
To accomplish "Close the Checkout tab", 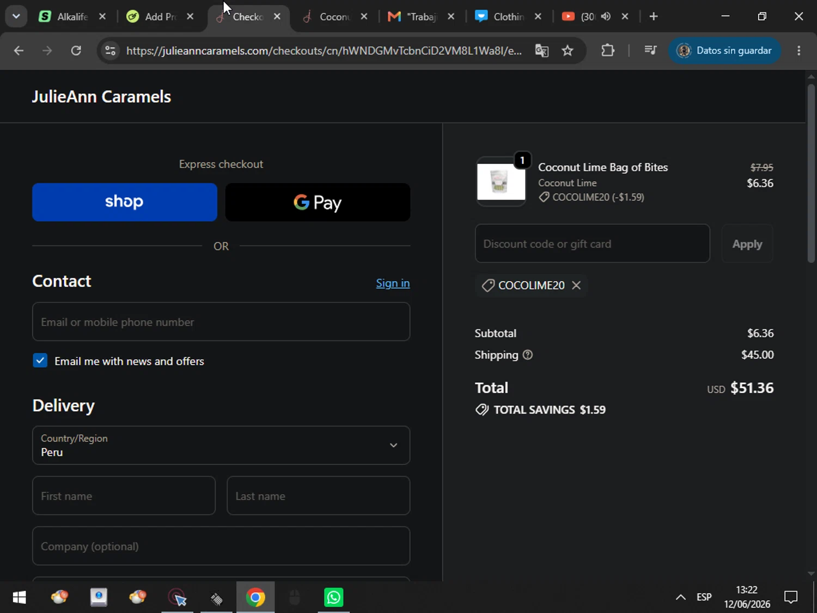I will click(277, 16).
